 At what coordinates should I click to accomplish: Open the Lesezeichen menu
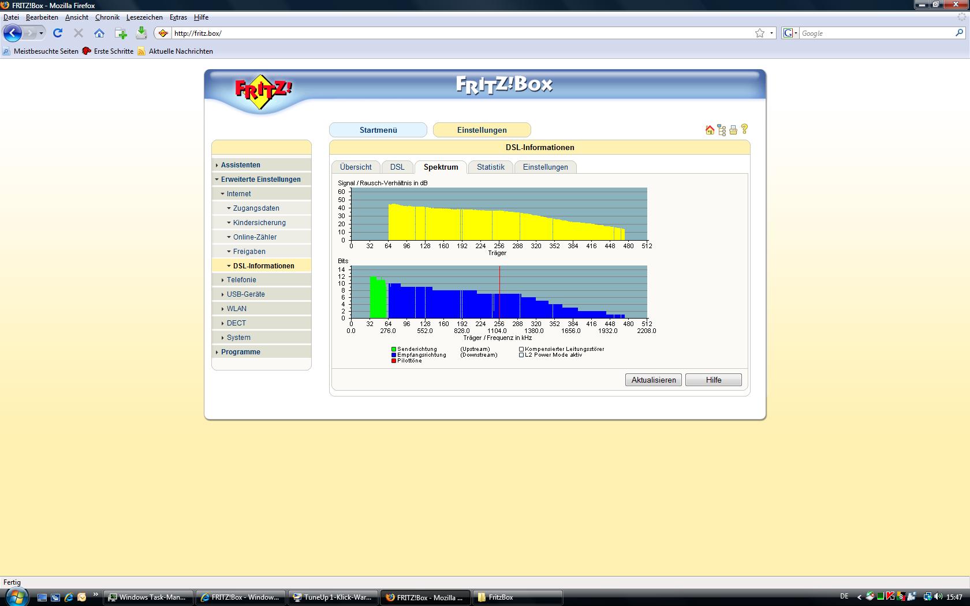tap(144, 17)
